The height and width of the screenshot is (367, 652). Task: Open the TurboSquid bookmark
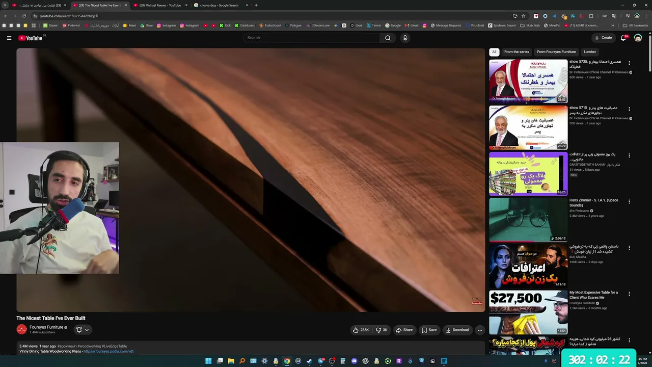tap(270, 25)
